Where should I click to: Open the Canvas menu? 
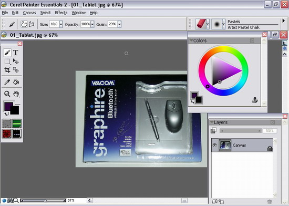point(29,13)
